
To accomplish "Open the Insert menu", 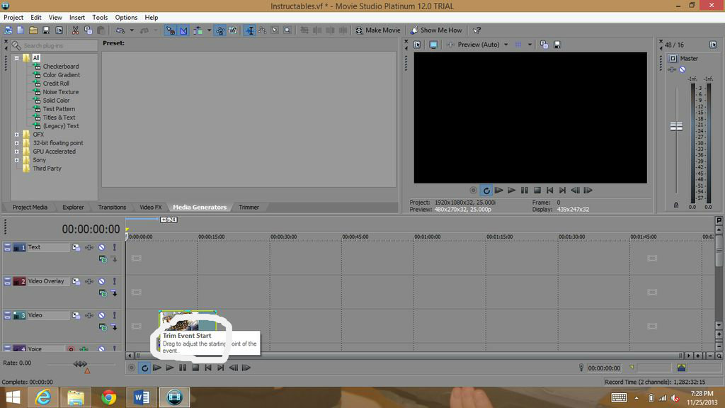I will click(x=77, y=18).
